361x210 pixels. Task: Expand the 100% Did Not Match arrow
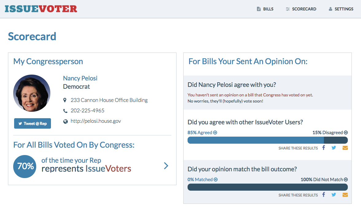pos(346,180)
